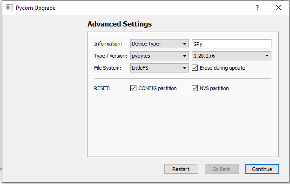Click the GPy device type field

coord(231,44)
